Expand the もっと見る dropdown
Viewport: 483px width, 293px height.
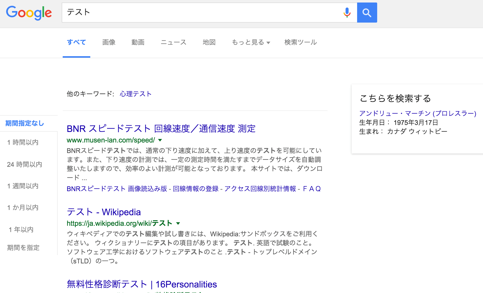[x=251, y=42]
